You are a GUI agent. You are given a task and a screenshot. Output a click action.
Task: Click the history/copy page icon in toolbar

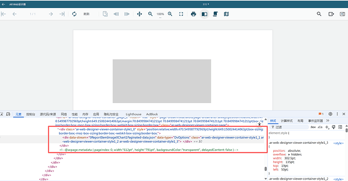point(105,14)
